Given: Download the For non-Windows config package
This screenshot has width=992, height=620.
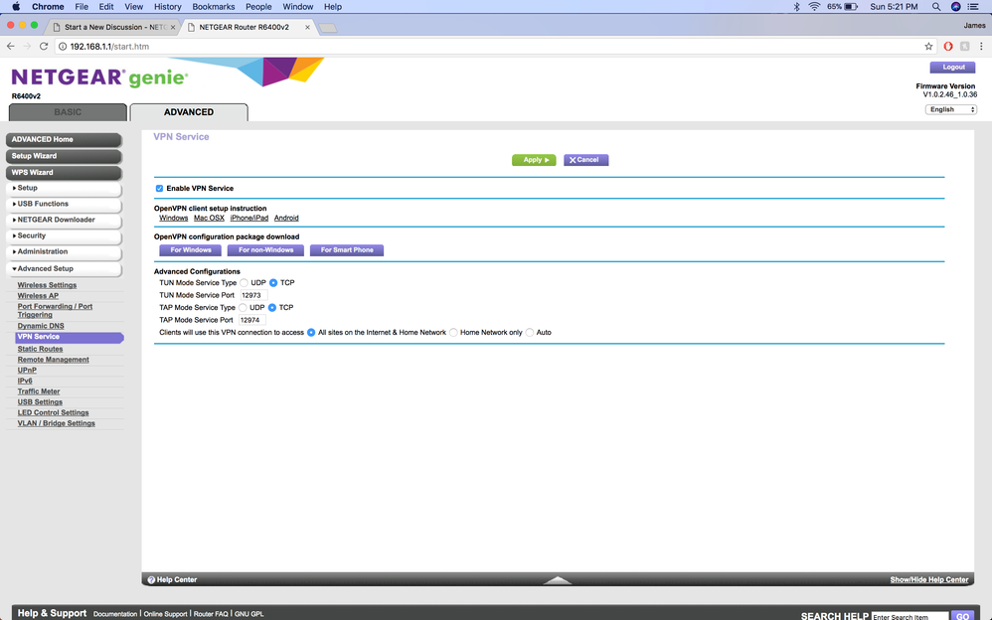Looking at the screenshot, I should point(265,250).
